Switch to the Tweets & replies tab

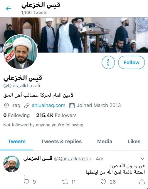[61, 141]
